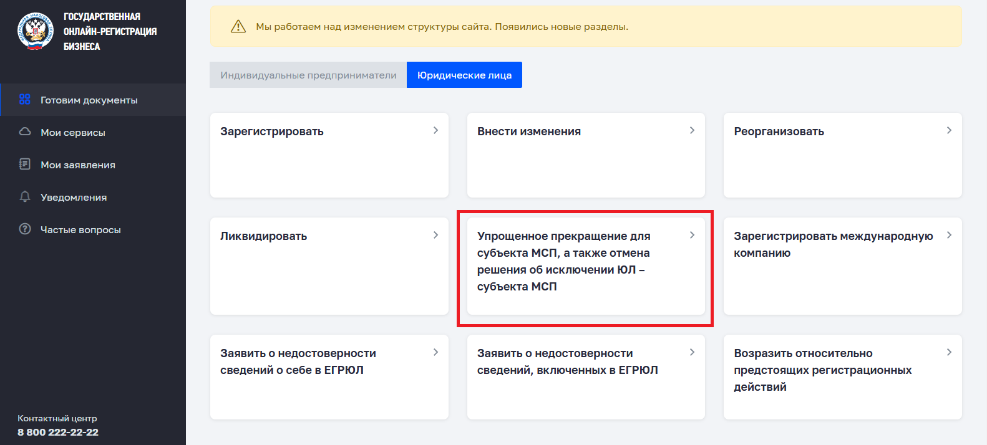Click the warning triangle icon in the yellow banner

click(x=238, y=27)
